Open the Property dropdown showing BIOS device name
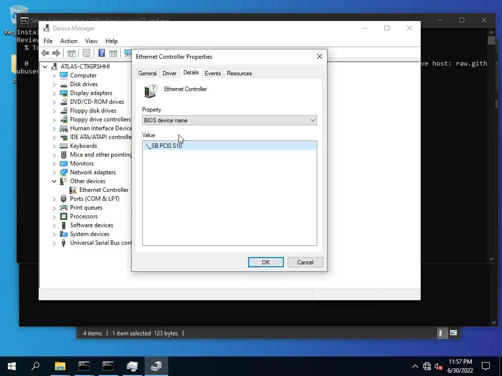This screenshot has height=376, width=502. [229, 120]
